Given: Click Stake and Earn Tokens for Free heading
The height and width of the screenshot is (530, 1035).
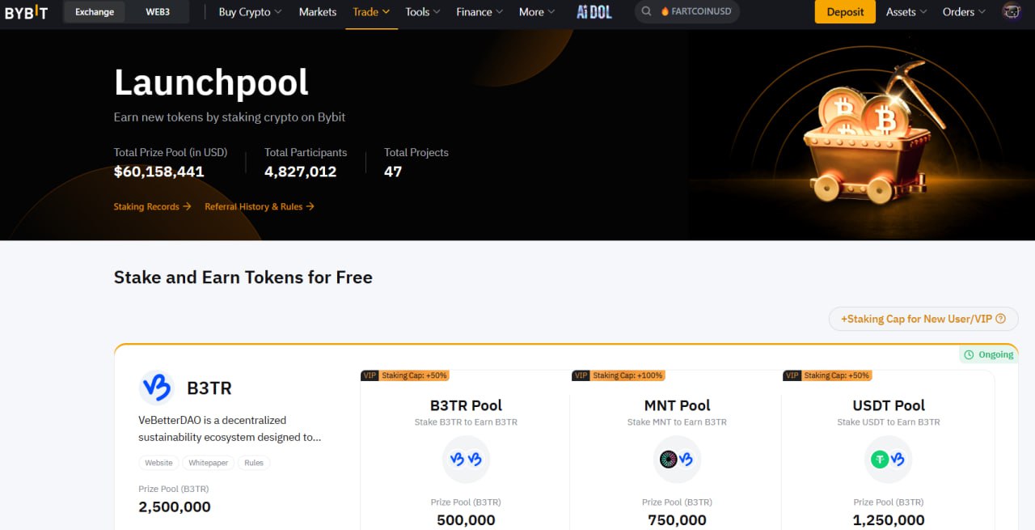Looking at the screenshot, I should tap(243, 278).
